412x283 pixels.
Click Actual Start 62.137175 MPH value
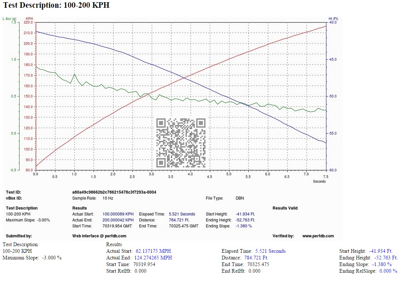tap(153, 251)
